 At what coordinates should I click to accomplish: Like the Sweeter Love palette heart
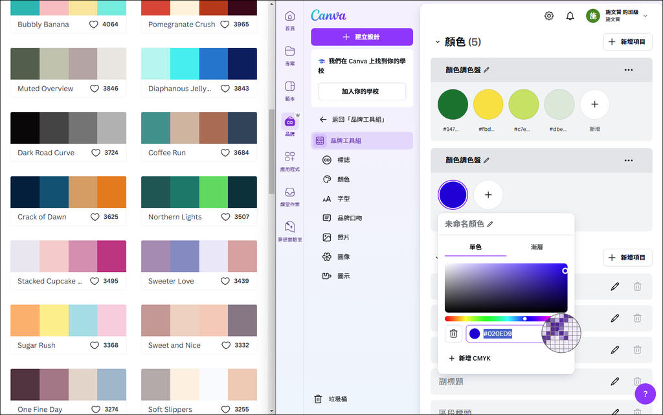click(x=225, y=282)
